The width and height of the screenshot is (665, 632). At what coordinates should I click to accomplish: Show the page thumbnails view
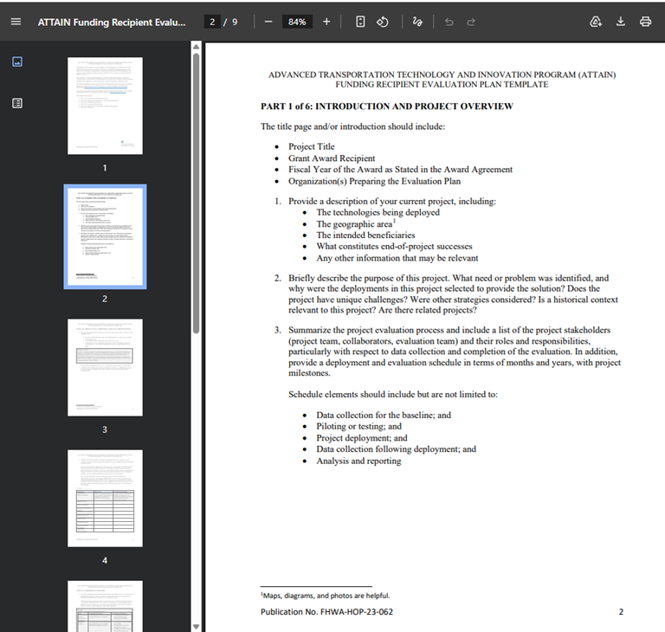click(x=17, y=61)
